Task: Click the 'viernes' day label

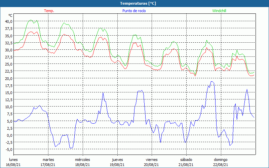Action: coord(152,160)
